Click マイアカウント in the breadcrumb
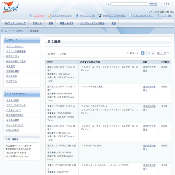 19,31
